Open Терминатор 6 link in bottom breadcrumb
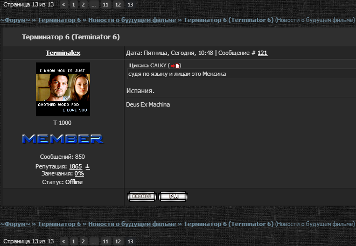Viewport: 356px width, 246px height. [59, 224]
